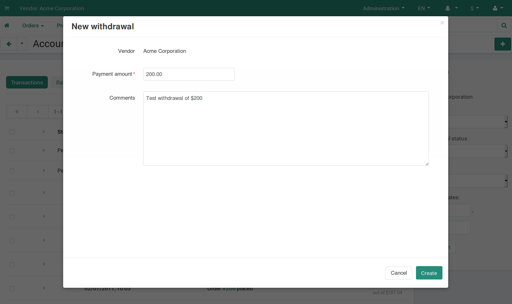Check the sixth transaction row checkbox
Image resolution: width=512 pixels, height=304 pixels.
[12, 265]
